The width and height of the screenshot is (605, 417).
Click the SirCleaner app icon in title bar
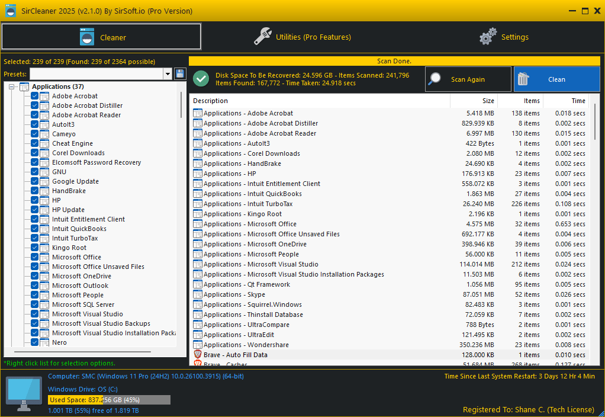pyautogui.click(x=11, y=11)
